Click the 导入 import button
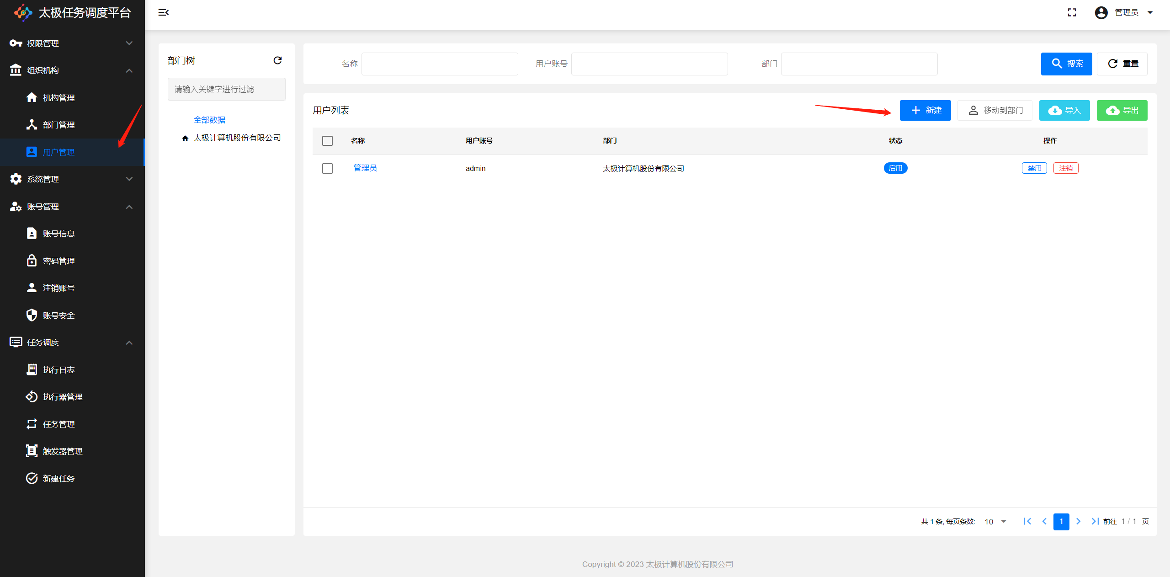This screenshot has height=577, width=1170. tap(1064, 110)
